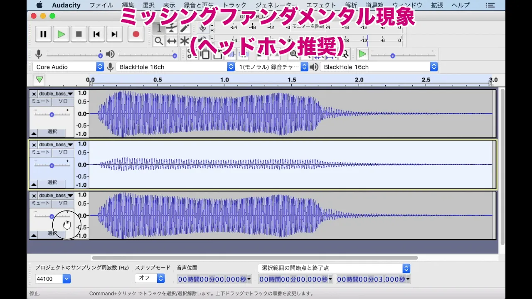Viewport: 532px width, 299px height.
Task: Open the Core Audio host dropdown
Action: tap(68, 67)
